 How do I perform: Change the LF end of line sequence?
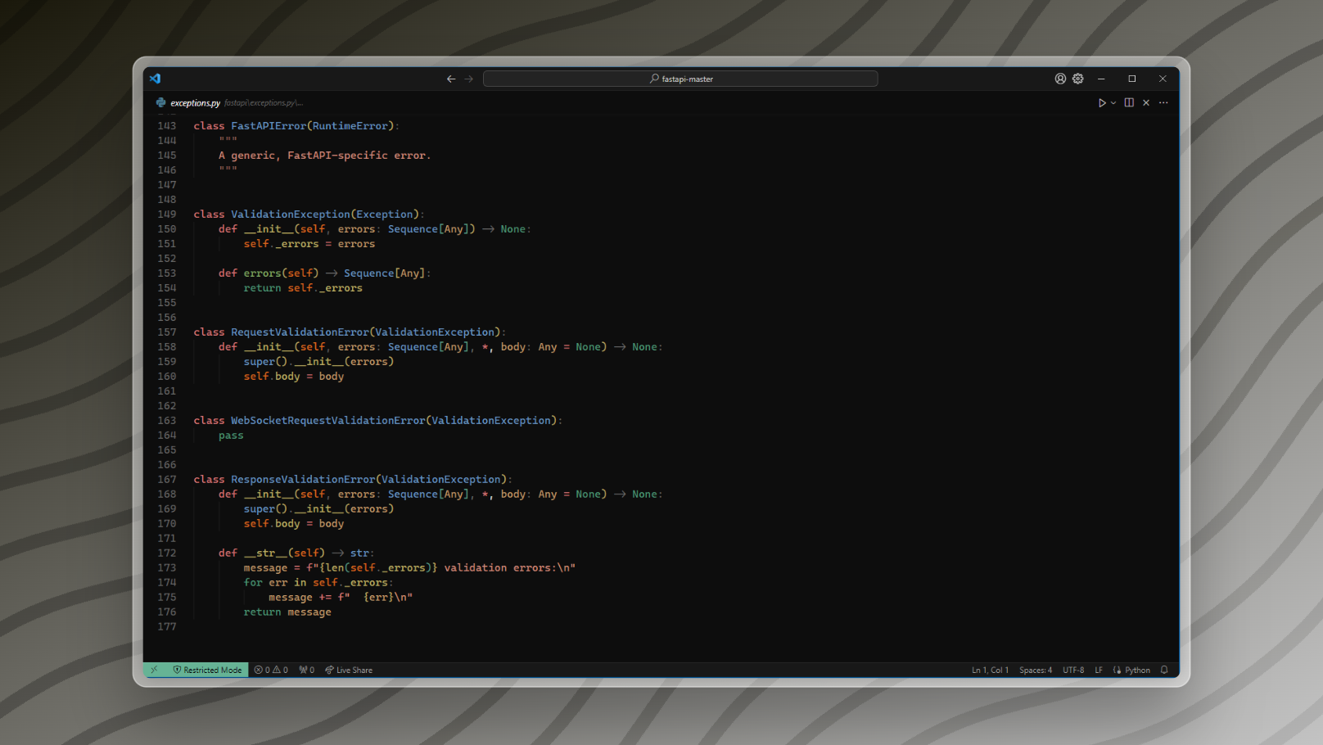click(1099, 670)
